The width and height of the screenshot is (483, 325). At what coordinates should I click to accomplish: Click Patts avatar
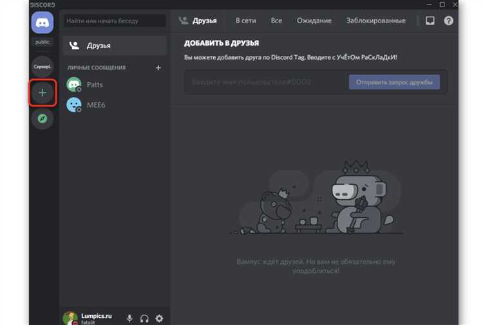[x=74, y=85]
